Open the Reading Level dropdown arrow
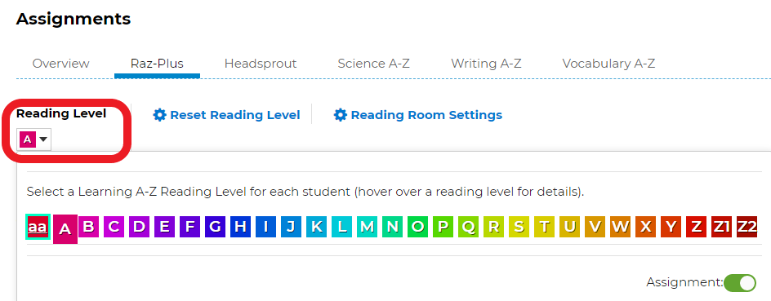771x301 pixels. click(x=43, y=139)
